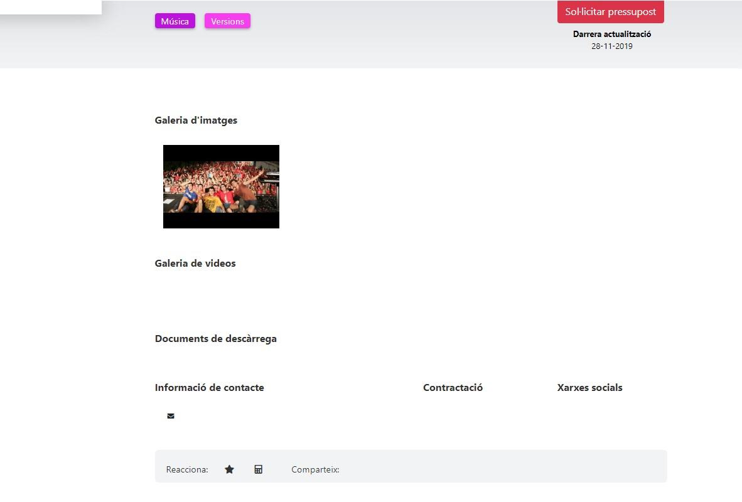The height and width of the screenshot is (502, 742).
Task: Click the Informació de contacte heading
Action: tap(209, 388)
